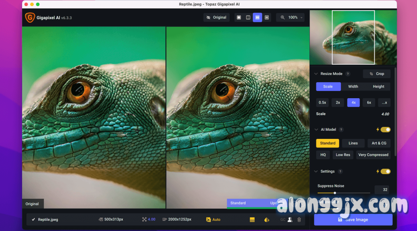417x231 pixels.
Task: Click the delete trash icon for Reptile.jpeg
Action: 299,220
